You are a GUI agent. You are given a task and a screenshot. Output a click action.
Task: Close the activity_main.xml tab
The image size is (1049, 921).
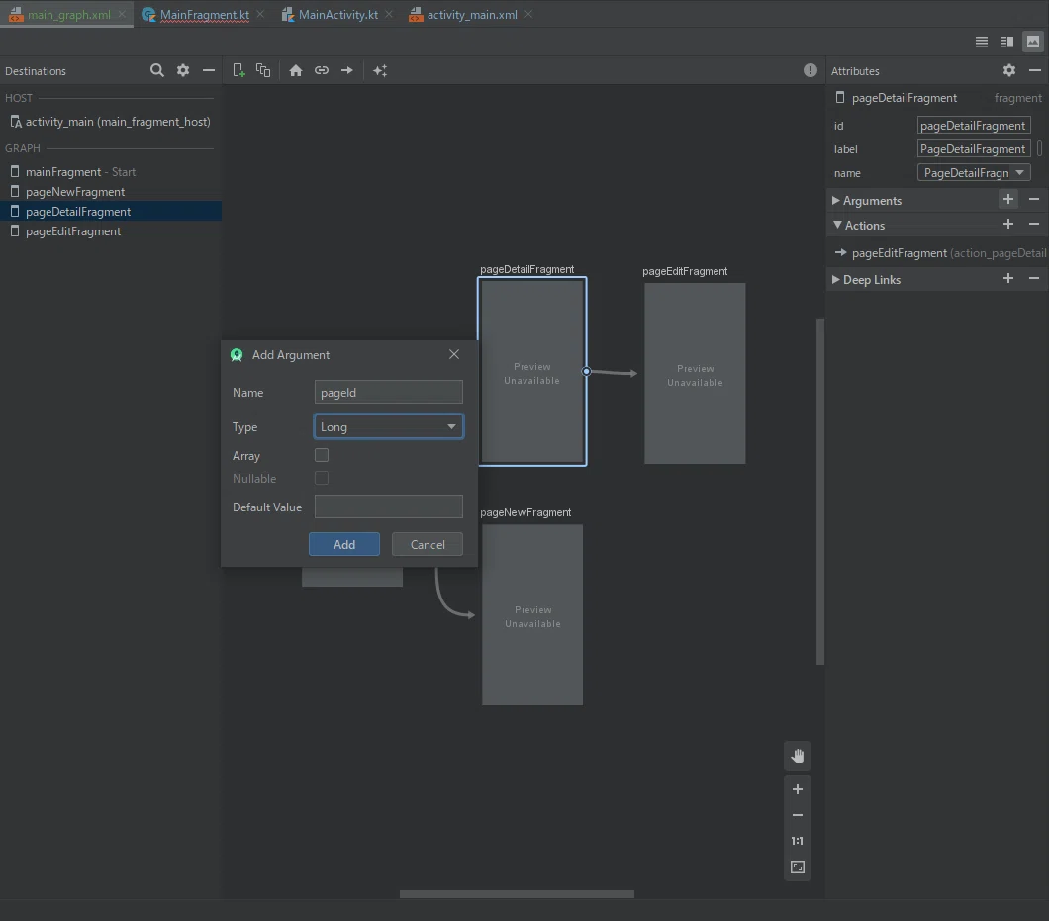tap(528, 14)
